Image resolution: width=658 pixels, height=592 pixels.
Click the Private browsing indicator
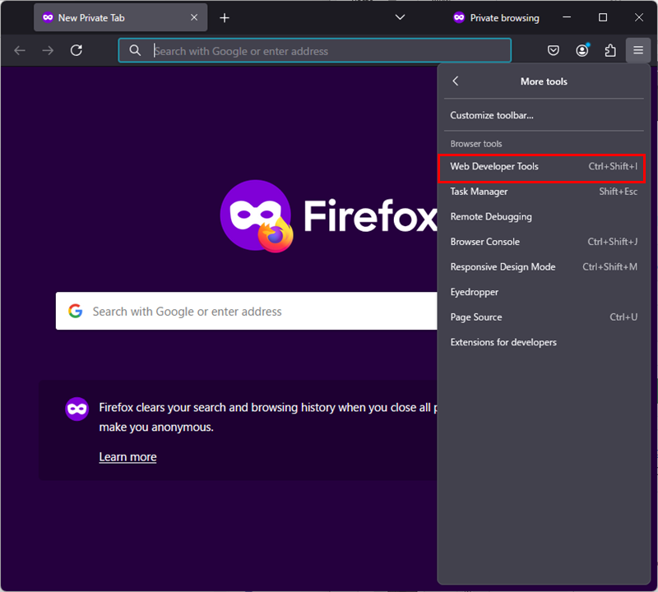(x=496, y=17)
